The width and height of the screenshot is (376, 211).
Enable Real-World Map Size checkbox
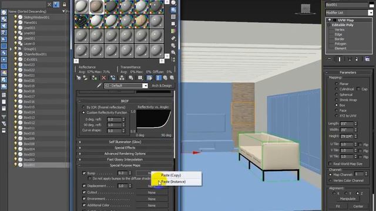tap(330, 164)
